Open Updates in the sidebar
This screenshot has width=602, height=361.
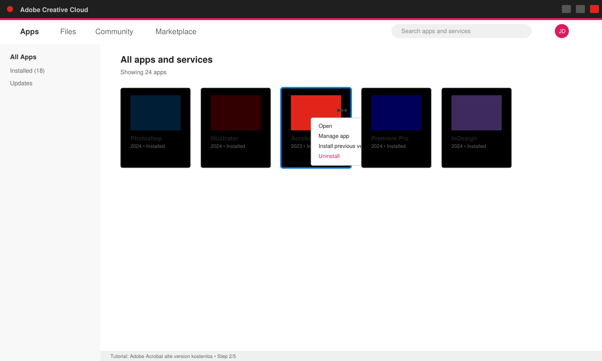21,83
